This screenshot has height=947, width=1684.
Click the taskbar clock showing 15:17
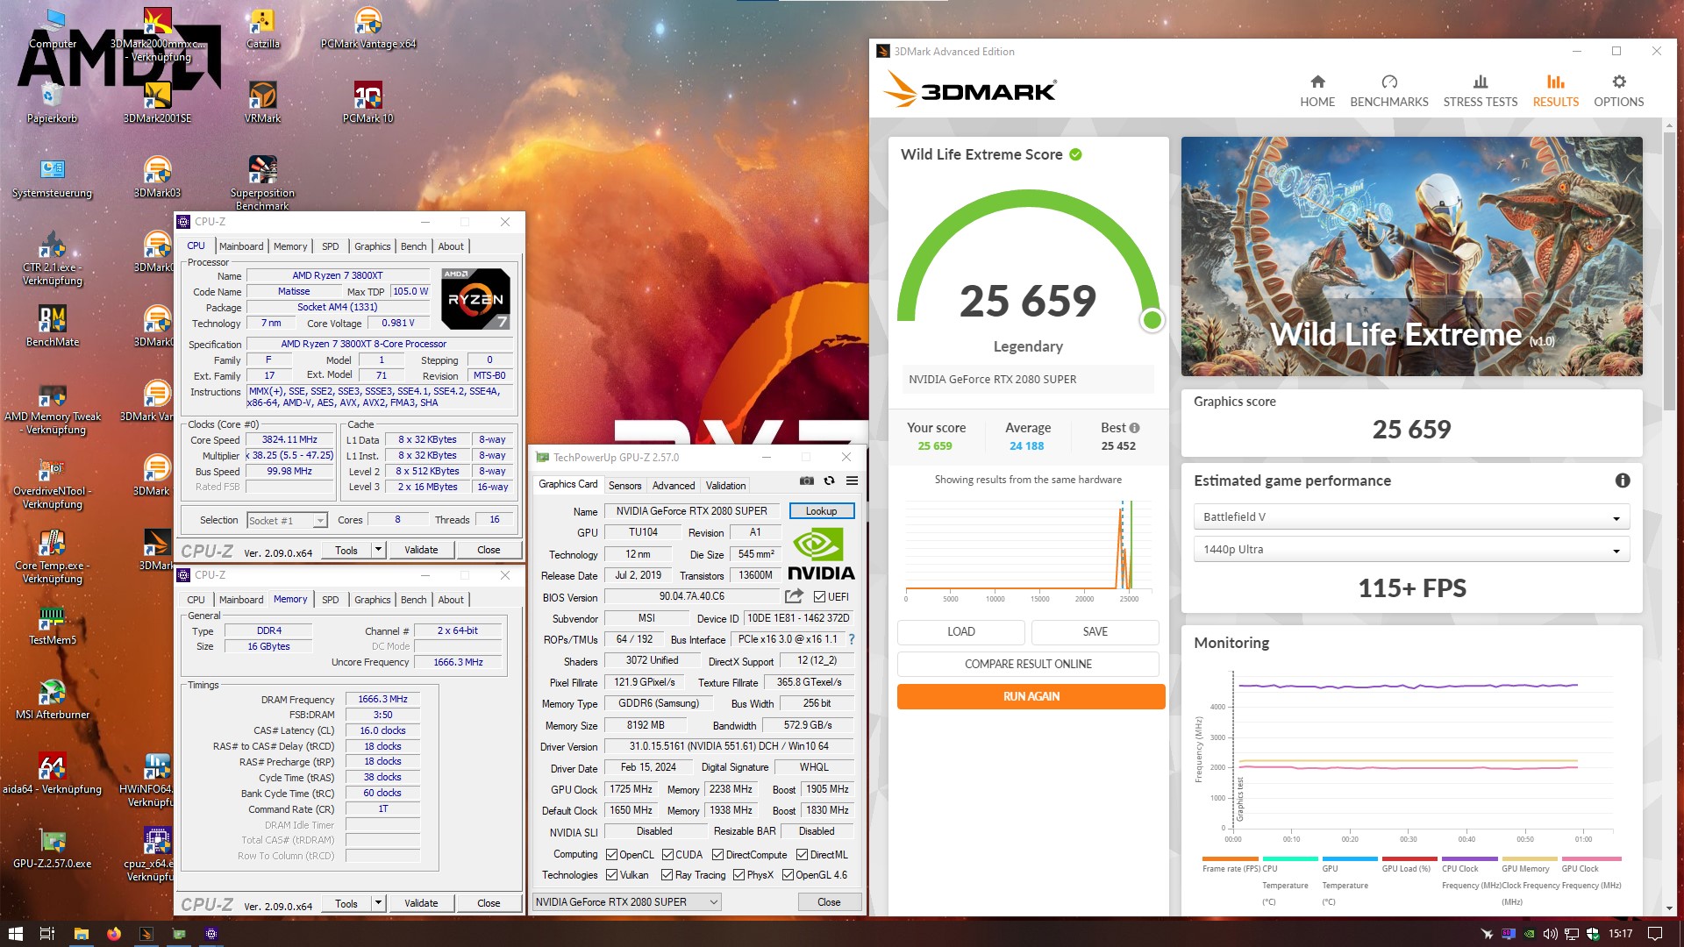point(1620,934)
